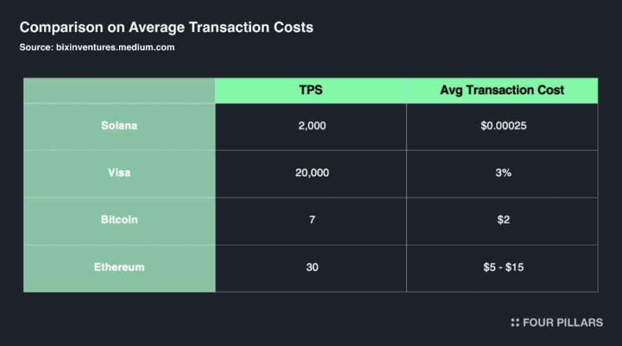This screenshot has height=346, width=622.
Task: Click the Four Pillars logo dots icon
Action: click(515, 323)
